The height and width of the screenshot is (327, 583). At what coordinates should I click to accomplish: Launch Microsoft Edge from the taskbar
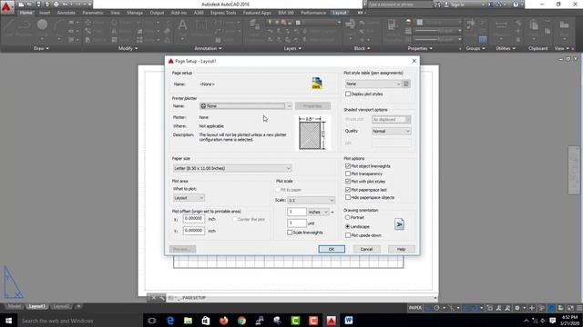click(170, 321)
